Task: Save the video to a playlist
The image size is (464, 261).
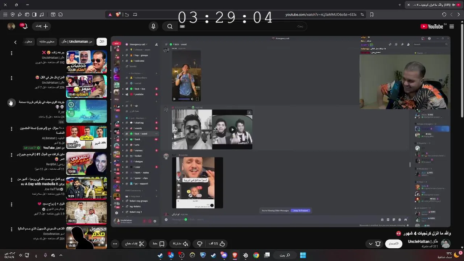Action: click(158, 244)
